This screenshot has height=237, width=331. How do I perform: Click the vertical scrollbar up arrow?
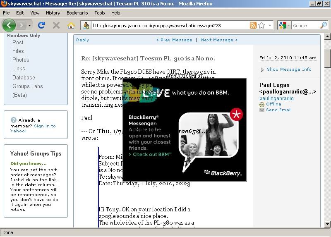point(327,36)
